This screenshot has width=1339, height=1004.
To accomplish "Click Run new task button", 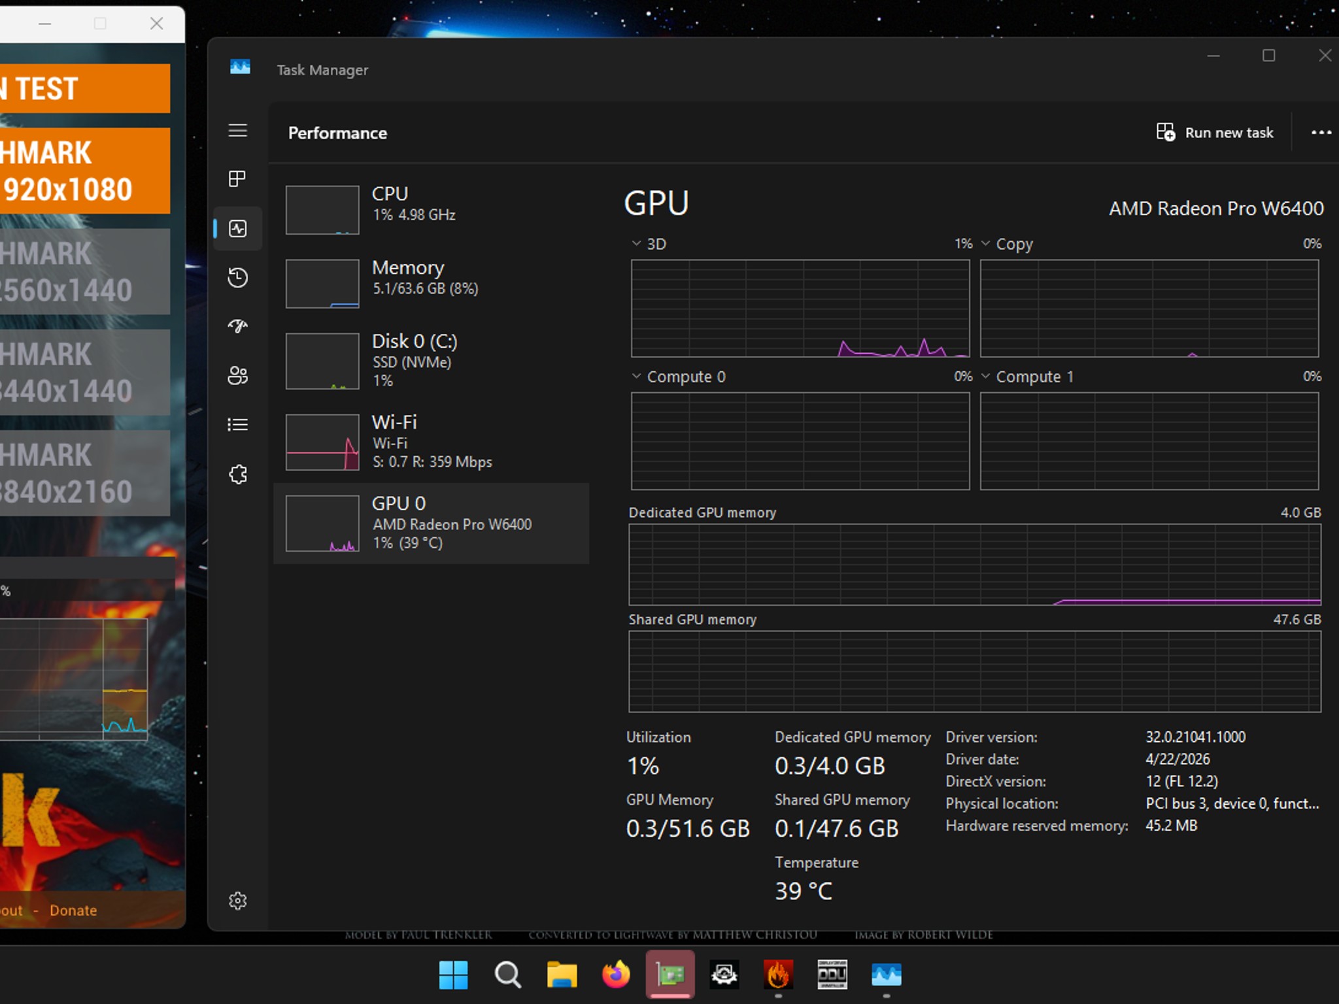I will 1215,133.
